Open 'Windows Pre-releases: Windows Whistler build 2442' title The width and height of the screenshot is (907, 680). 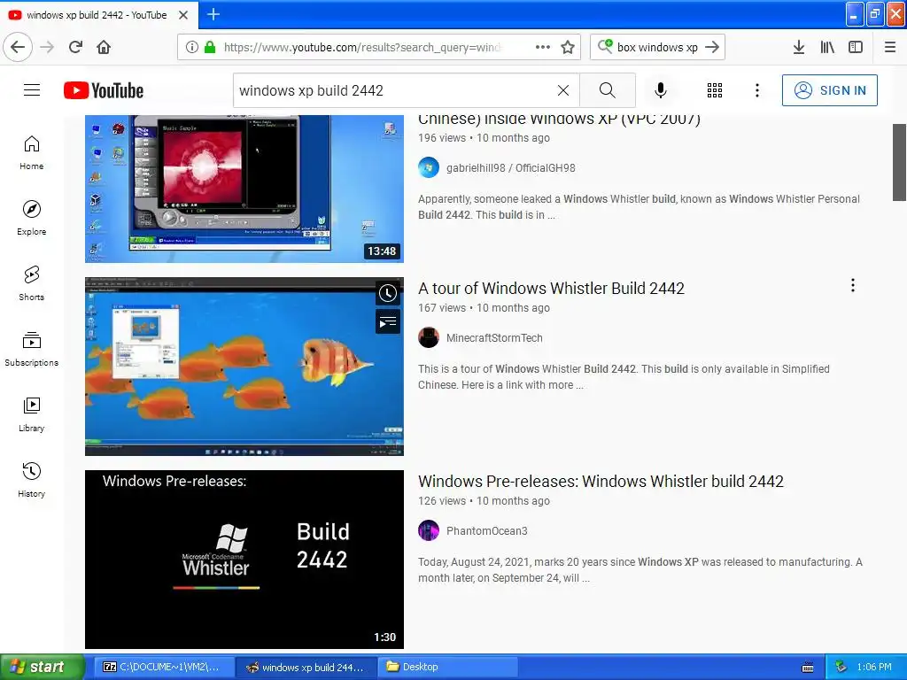601,481
